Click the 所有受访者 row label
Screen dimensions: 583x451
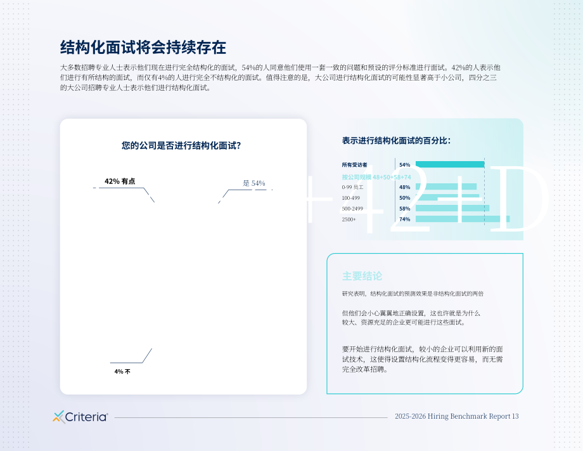tap(354, 165)
